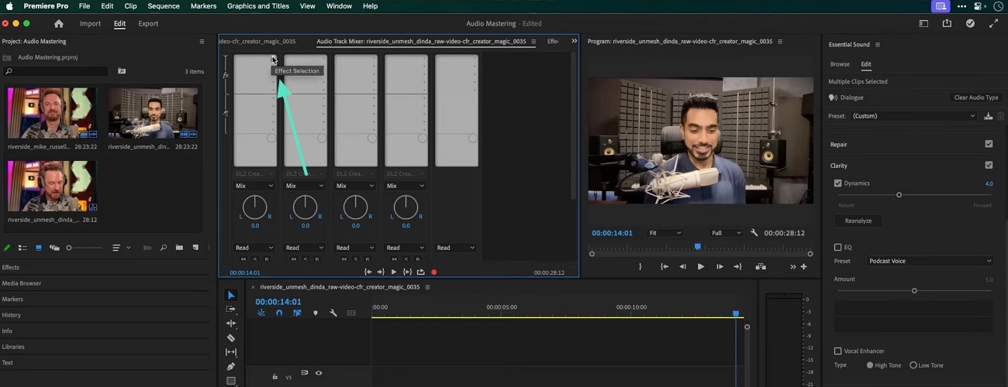
Task: Enable the Vocal Enhancer checkbox
Action: 837,351
